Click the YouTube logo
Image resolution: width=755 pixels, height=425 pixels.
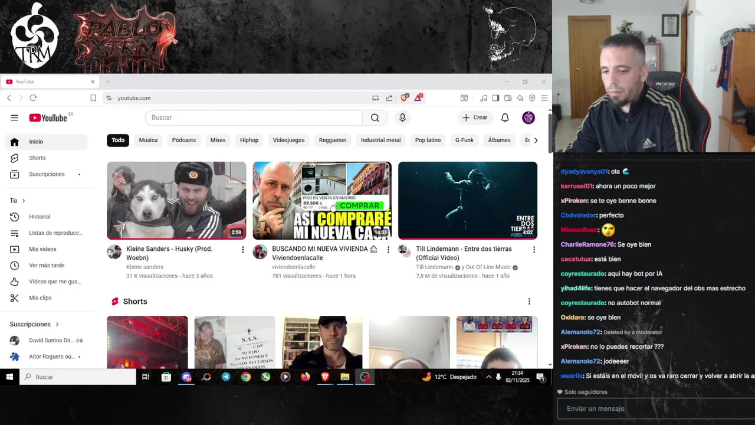tap(48, 118)
